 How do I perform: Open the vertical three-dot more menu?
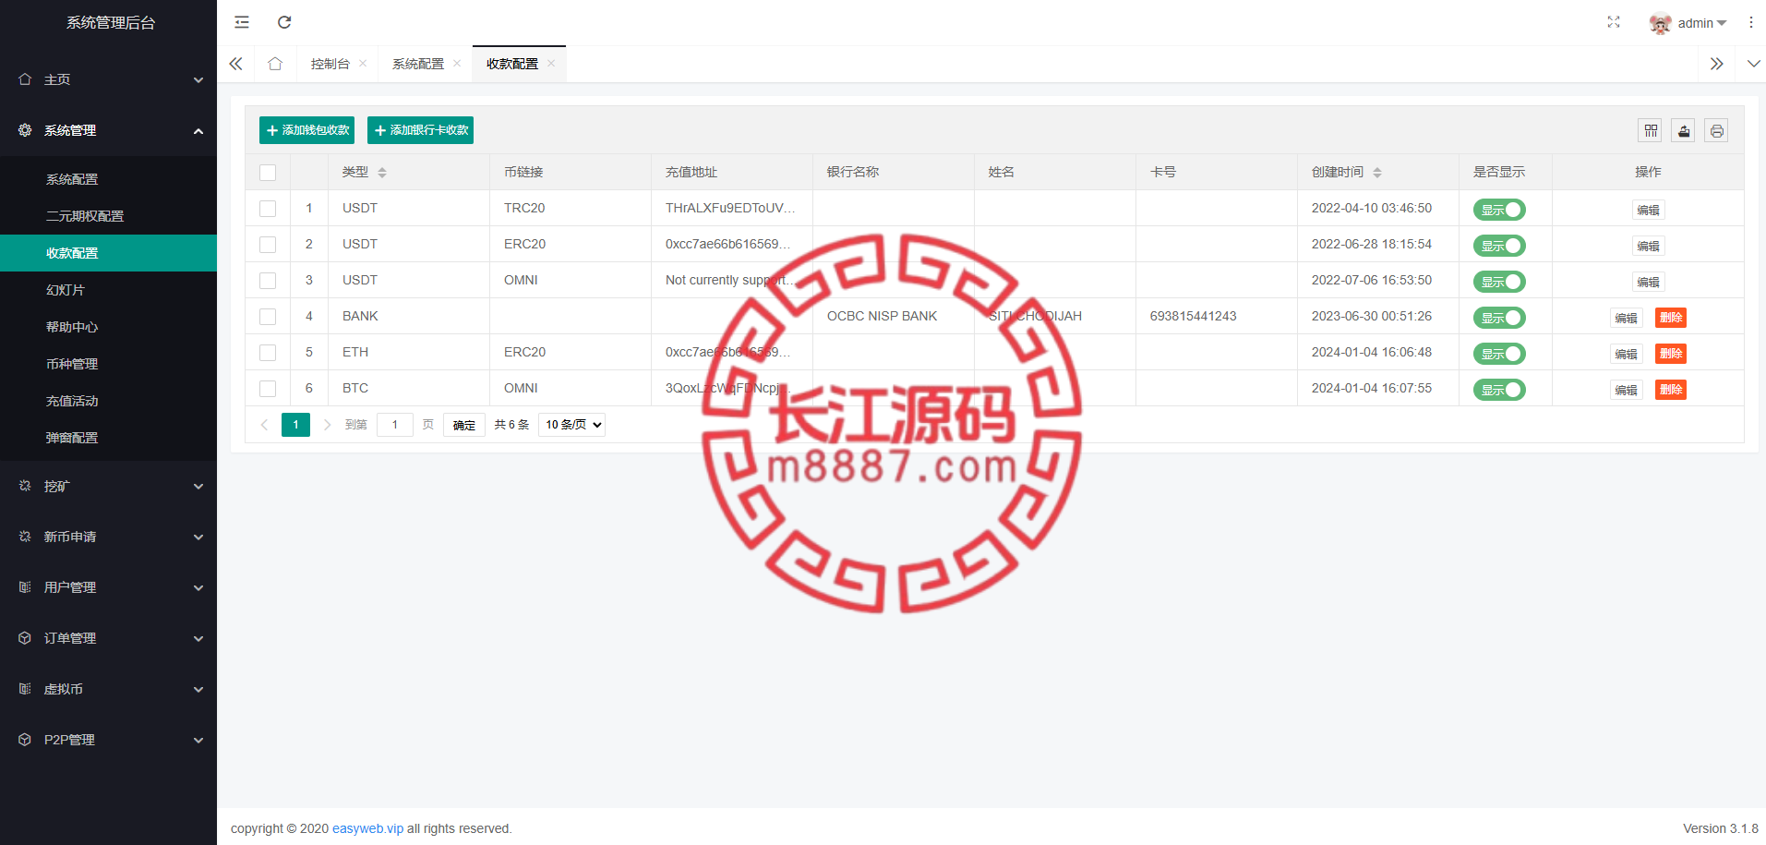[x=1751, y=22]
